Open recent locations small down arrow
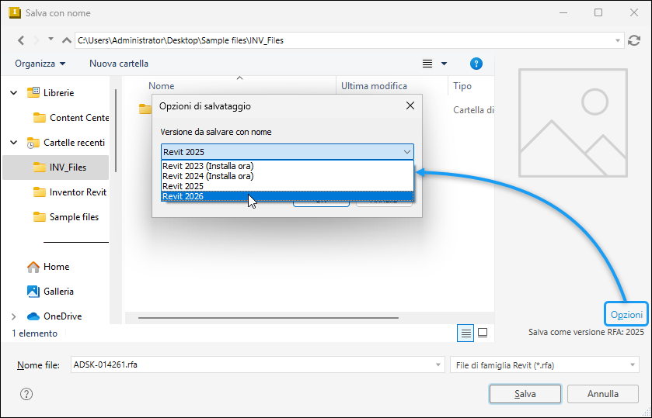Screen dimensions: 652x418 coord(51,39)
